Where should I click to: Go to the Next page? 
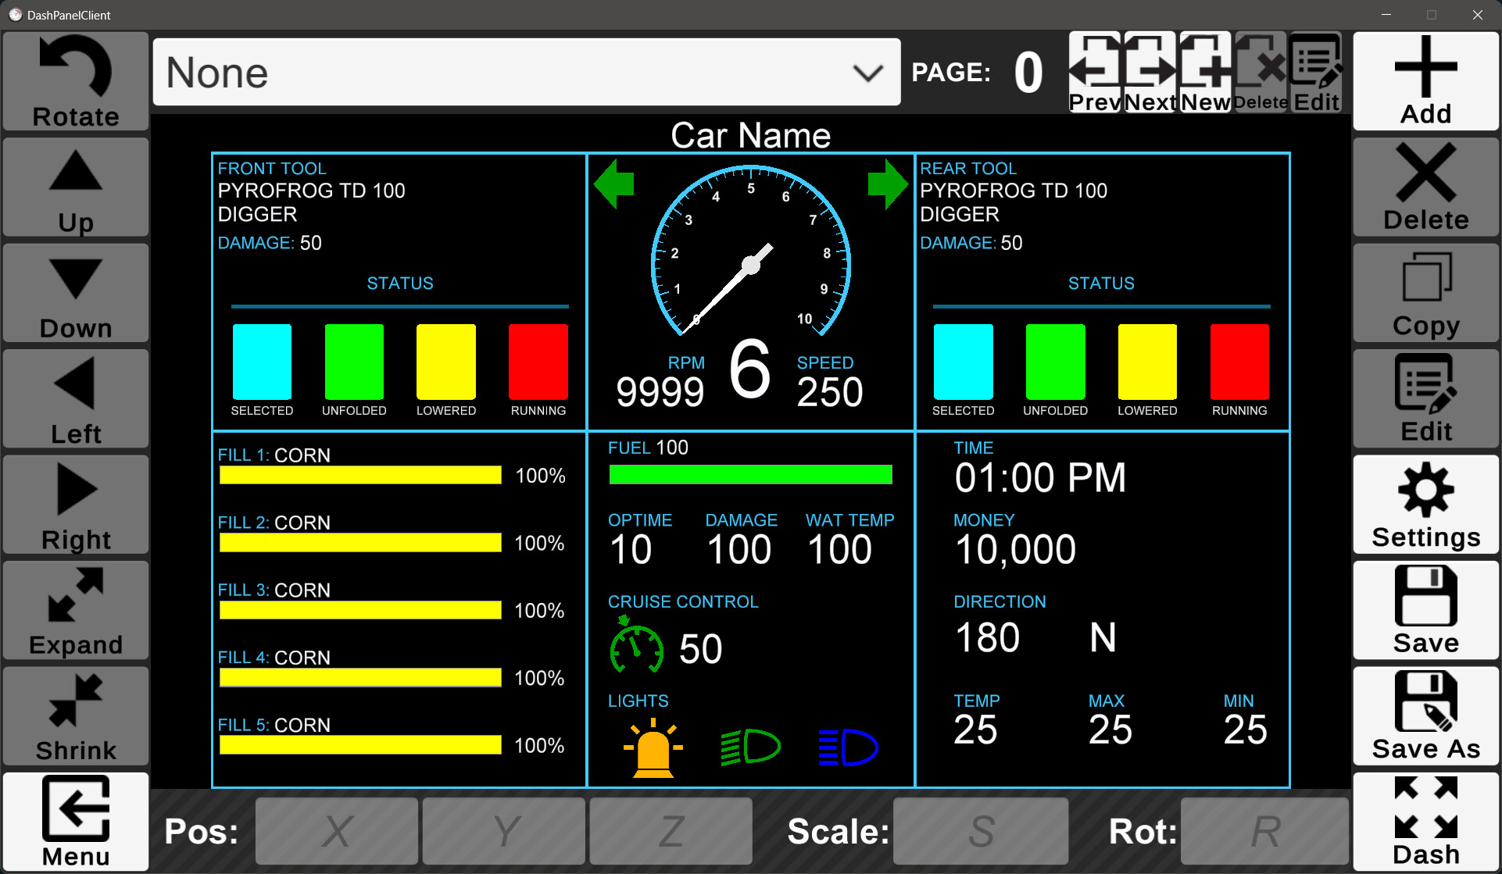pos(1150,70)
